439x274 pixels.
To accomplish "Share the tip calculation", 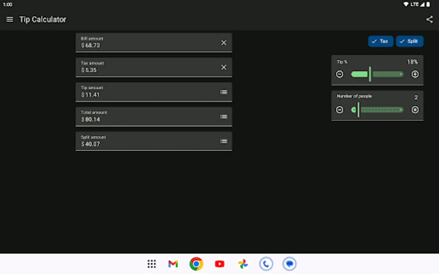I will [430, 19].
